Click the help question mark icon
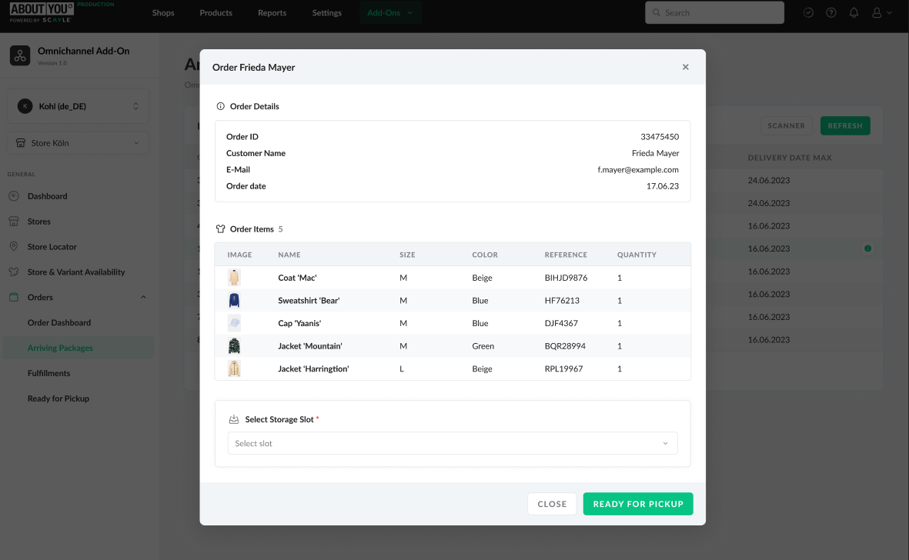 point(831,13)
